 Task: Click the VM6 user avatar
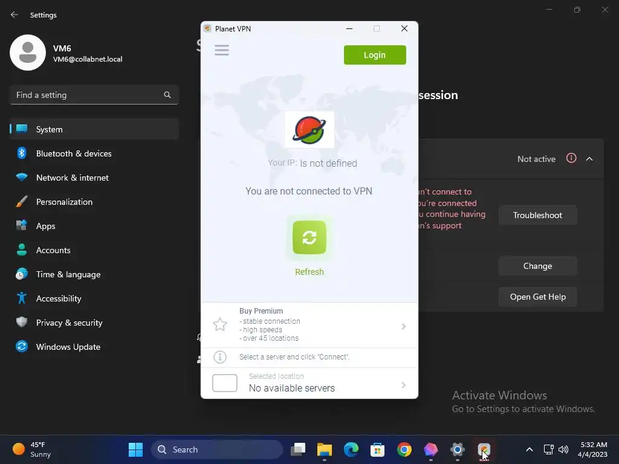click(x=28, y=53)
